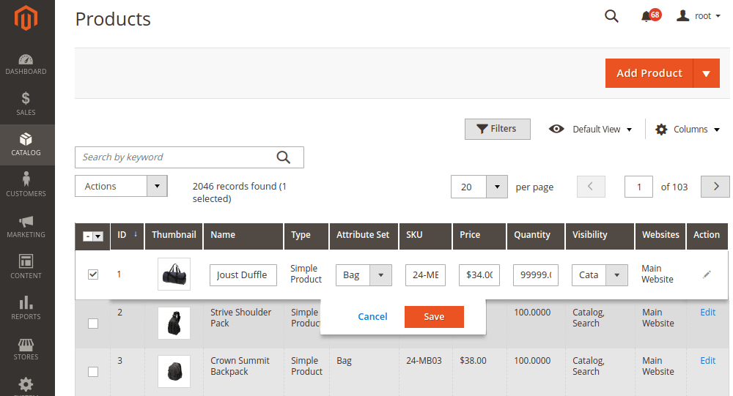Open the Content menu
The width and height of the screenshot is (733, 396).
click(26, 266)
